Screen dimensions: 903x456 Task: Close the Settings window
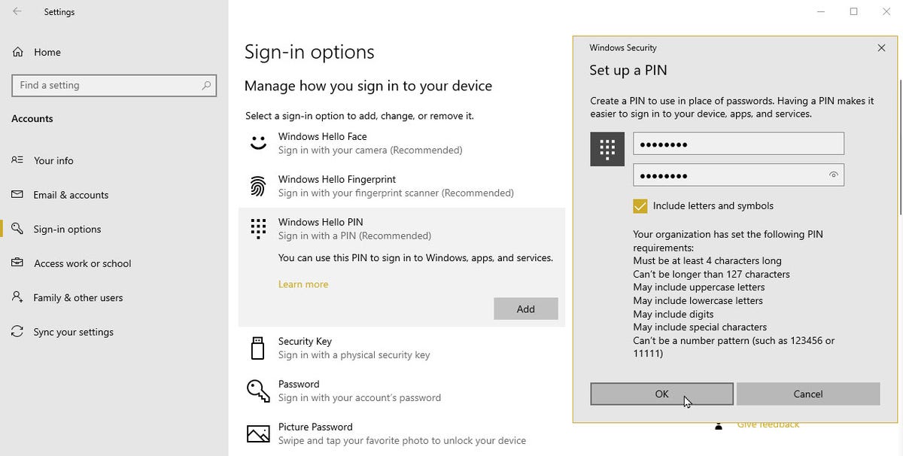886,11
